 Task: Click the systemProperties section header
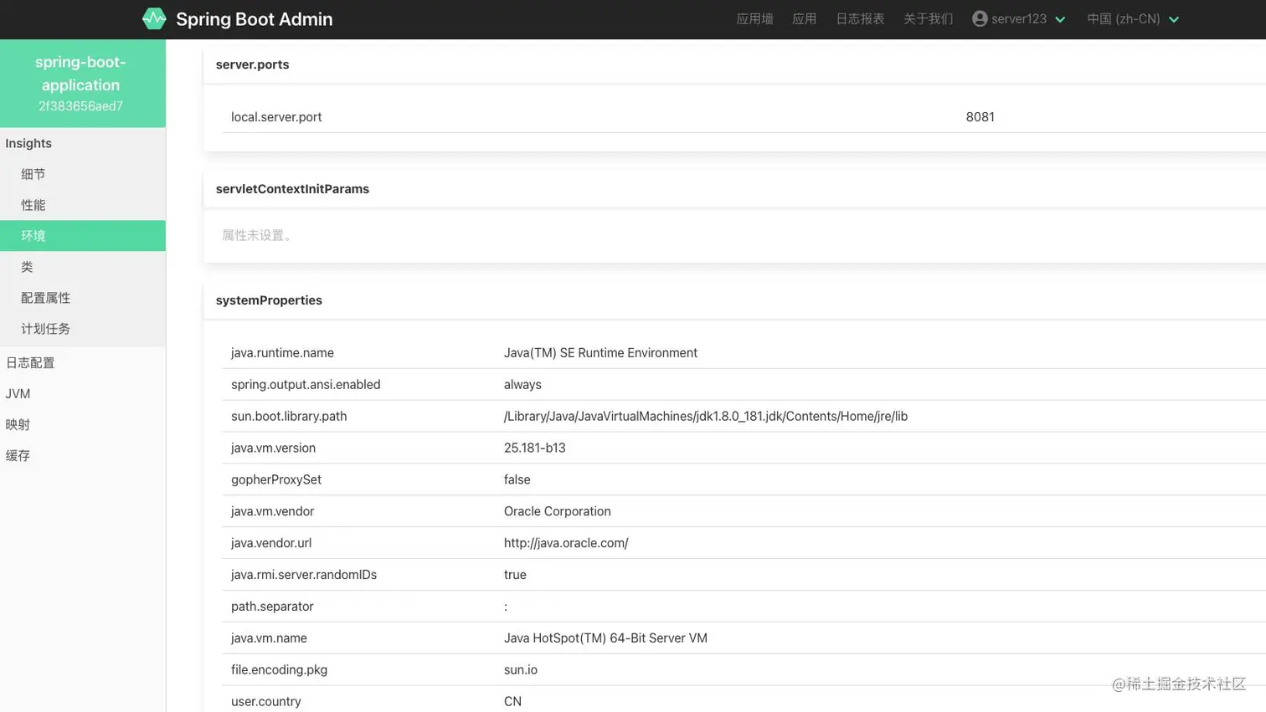(269, 300)
